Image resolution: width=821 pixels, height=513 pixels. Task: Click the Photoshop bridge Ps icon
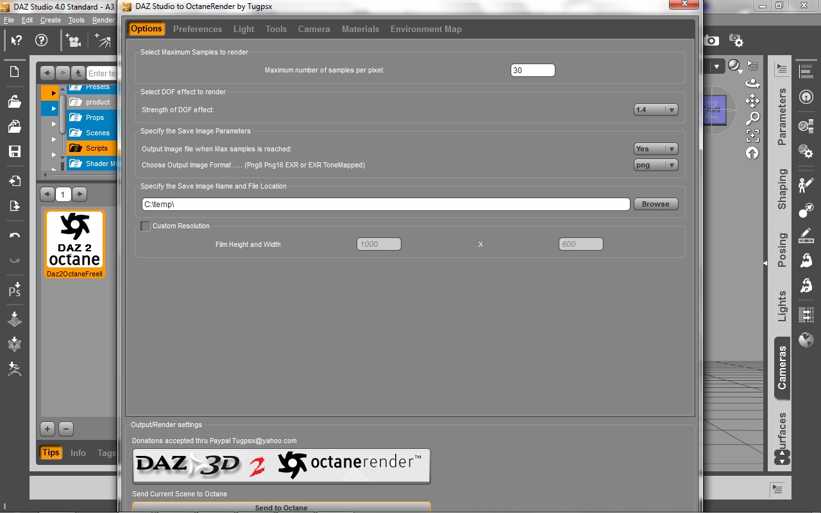14,289
